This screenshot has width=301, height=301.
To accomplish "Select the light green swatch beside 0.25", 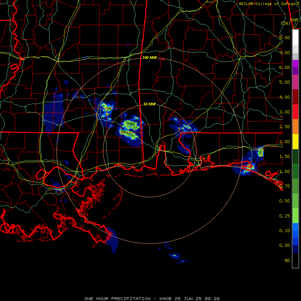I will (295, 216).
